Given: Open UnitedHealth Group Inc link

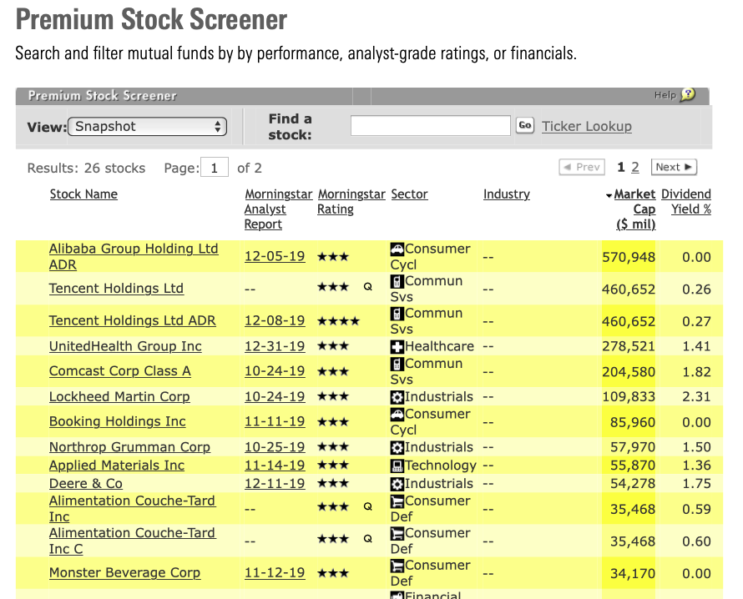Looking at the screenshot, I should (x=125, y=346).
